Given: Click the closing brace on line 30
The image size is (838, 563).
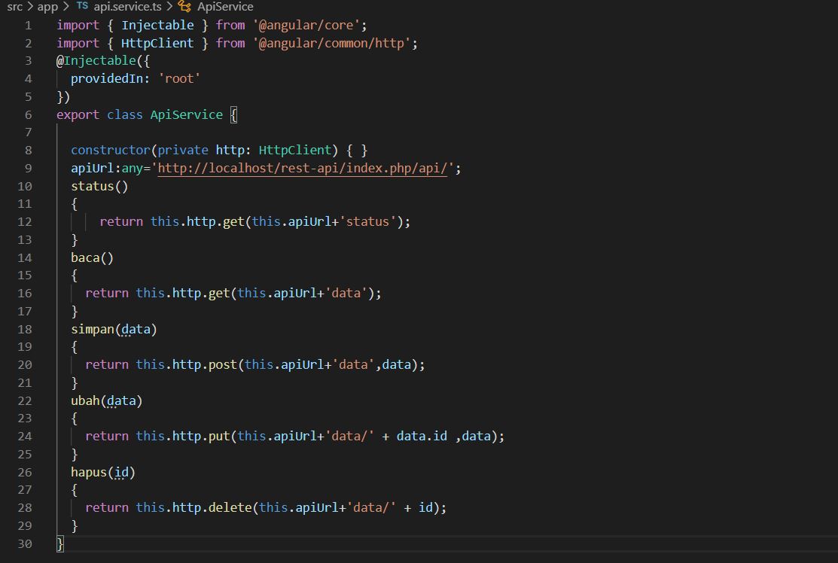Looking at the screenshot, I should pos(60,543).
